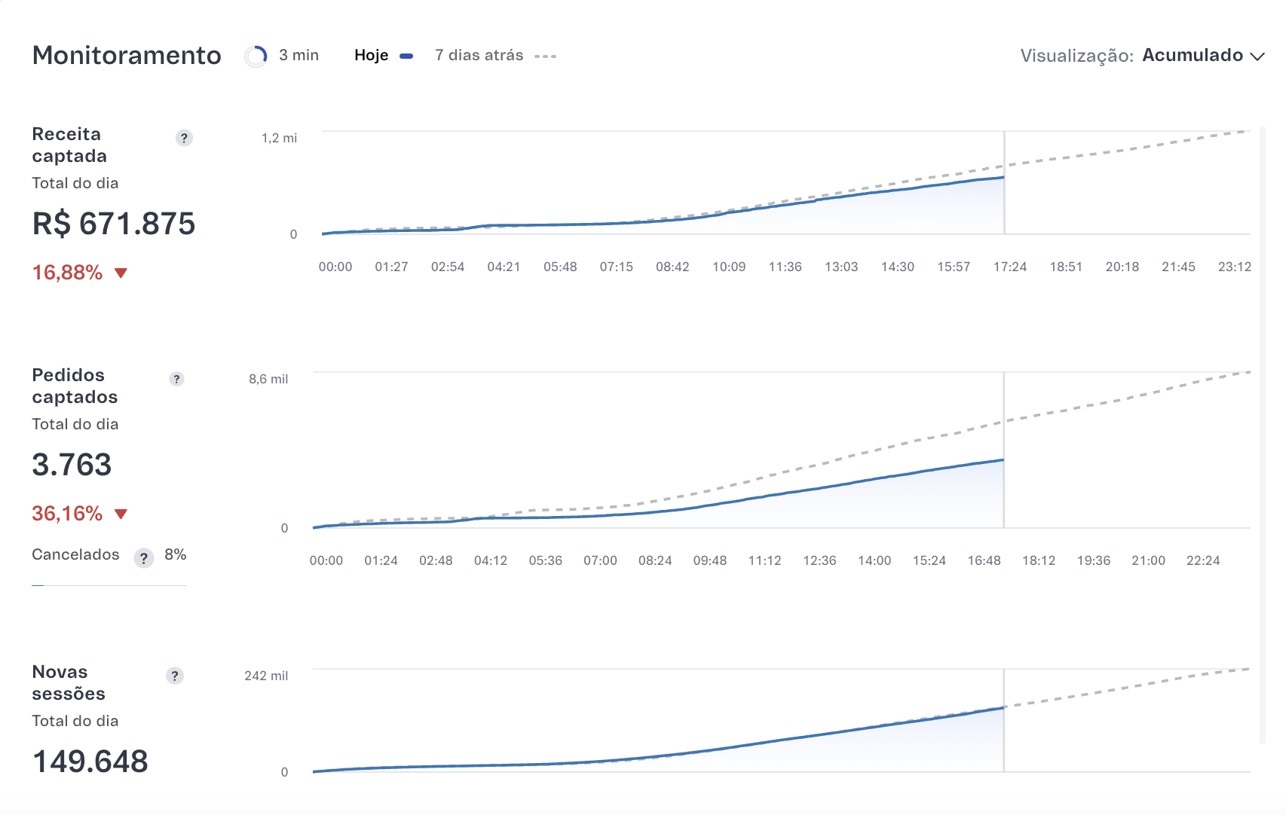This screenshot has height=815, width=1286.
Task: Click the vertical scrollbar on right edge
Action: click(1262, 435)
